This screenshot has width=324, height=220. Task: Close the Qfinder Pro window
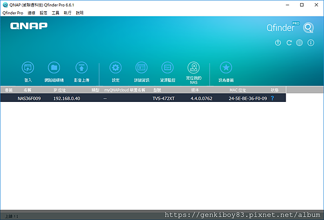click(x=316, y=5)
